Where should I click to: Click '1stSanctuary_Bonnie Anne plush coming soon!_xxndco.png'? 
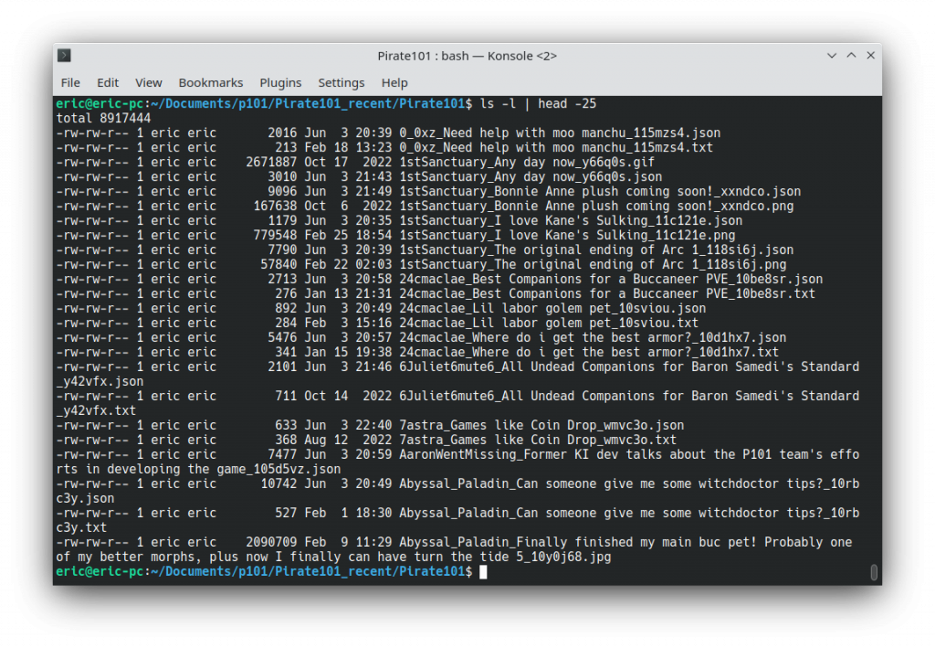596,206
